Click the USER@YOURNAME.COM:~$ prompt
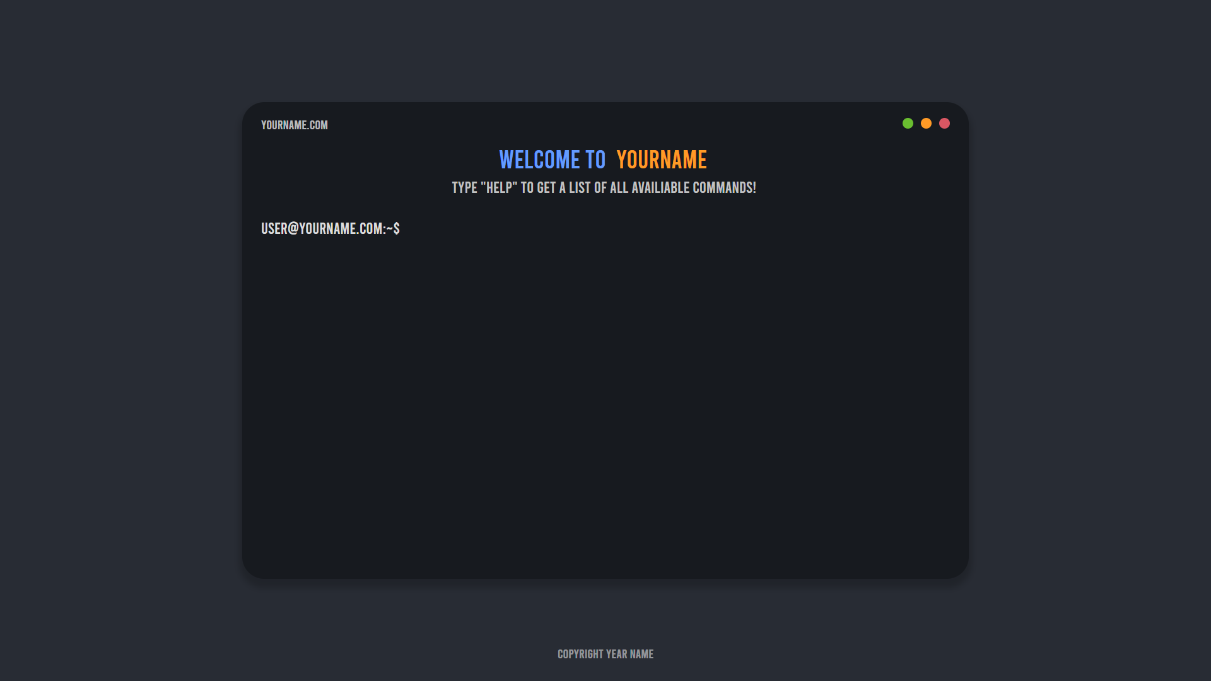 (331, 229)
